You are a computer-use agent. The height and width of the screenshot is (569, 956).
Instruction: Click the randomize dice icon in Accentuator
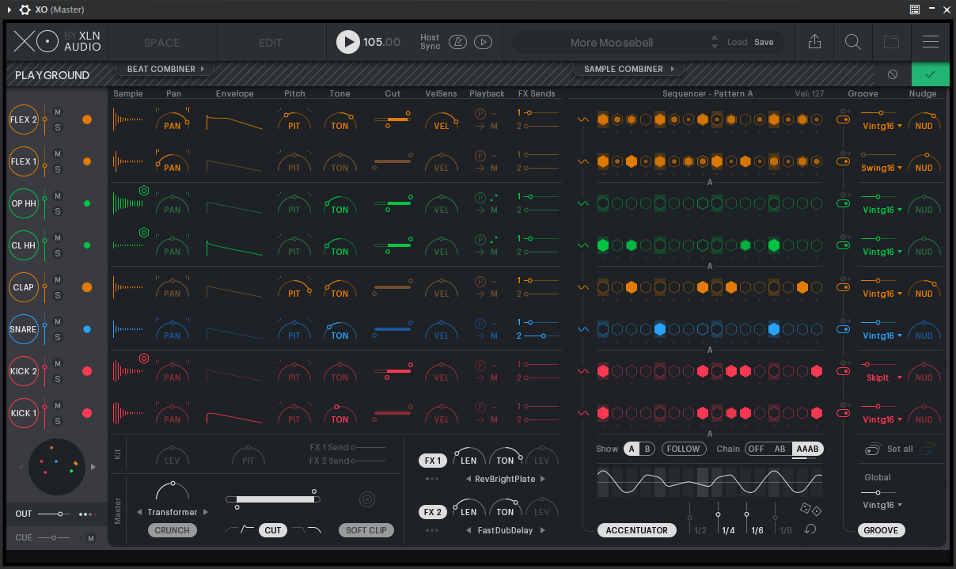(x=811, y=510)
